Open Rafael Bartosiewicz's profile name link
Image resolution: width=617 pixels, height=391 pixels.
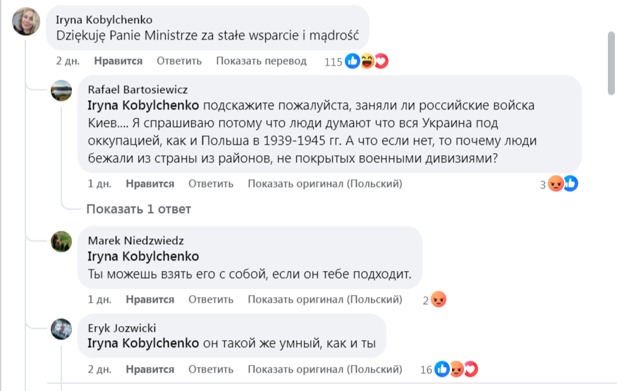pos(138,90)
